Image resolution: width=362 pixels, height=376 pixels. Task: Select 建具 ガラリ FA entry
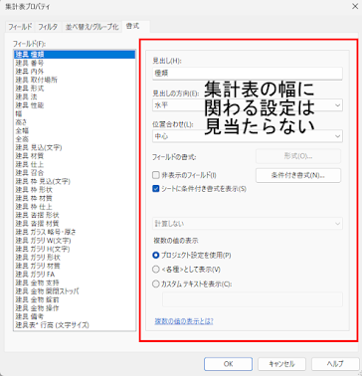coord(75,275)
